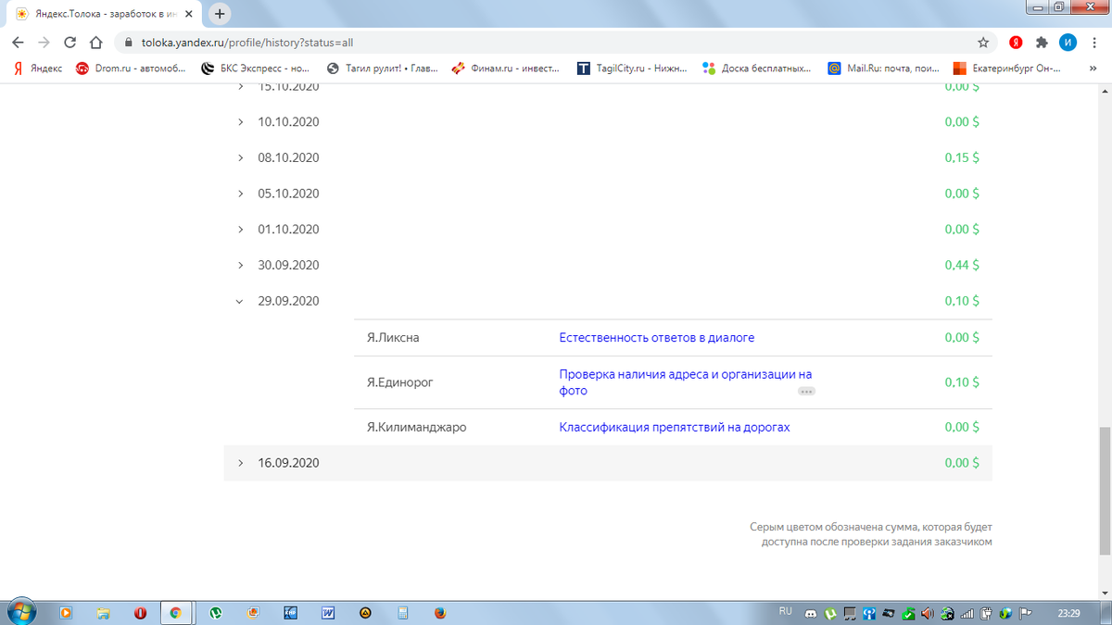Open uTorrent from the taskbar
The width and height of the screenshot is (1112, 625).
coord(216,613)
